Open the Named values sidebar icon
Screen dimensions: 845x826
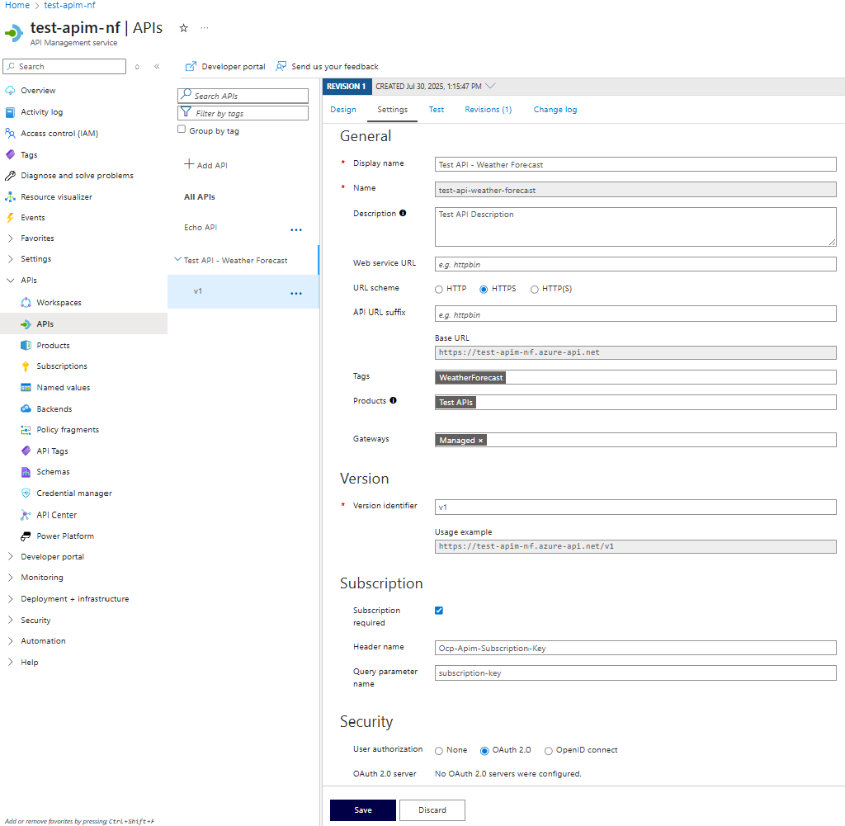pyautogui.click(x=26, y=388)
